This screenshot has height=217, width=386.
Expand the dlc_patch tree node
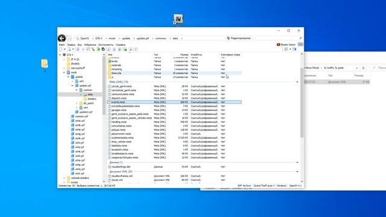[77, 103]
